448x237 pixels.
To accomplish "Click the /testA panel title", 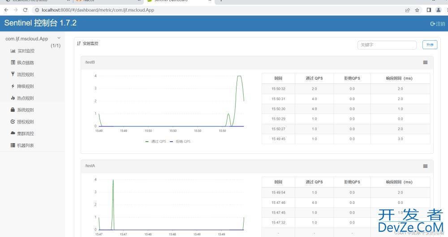I will click(x=90, y=166).
